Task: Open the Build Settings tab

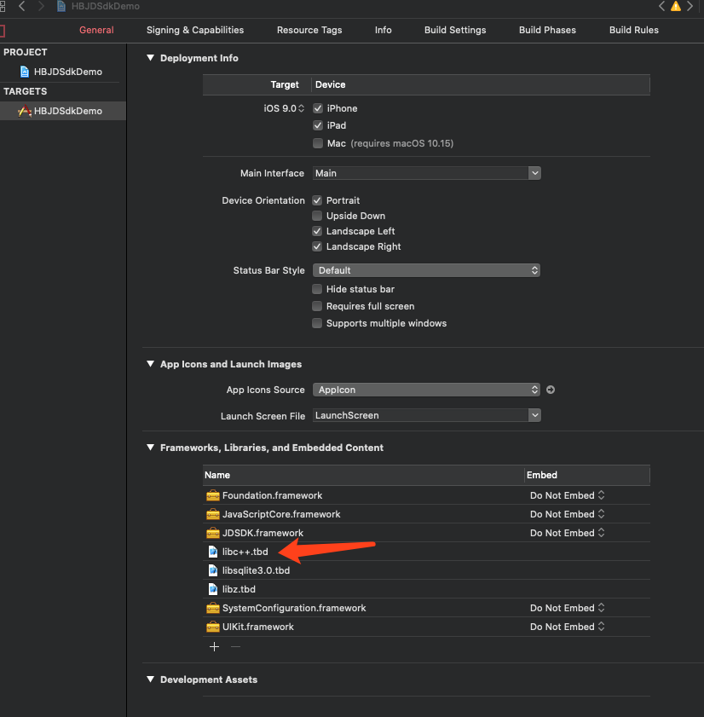Action: point(455,30)
